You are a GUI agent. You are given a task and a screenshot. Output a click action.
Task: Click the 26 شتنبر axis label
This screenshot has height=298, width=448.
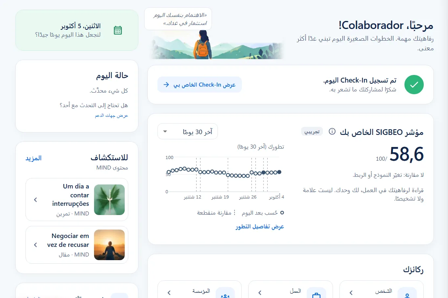pos(248,197)
